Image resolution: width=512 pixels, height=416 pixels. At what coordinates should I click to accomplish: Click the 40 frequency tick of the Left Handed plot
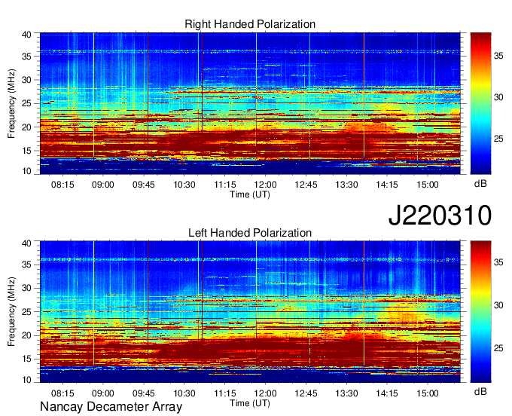[x=26, y=243]
